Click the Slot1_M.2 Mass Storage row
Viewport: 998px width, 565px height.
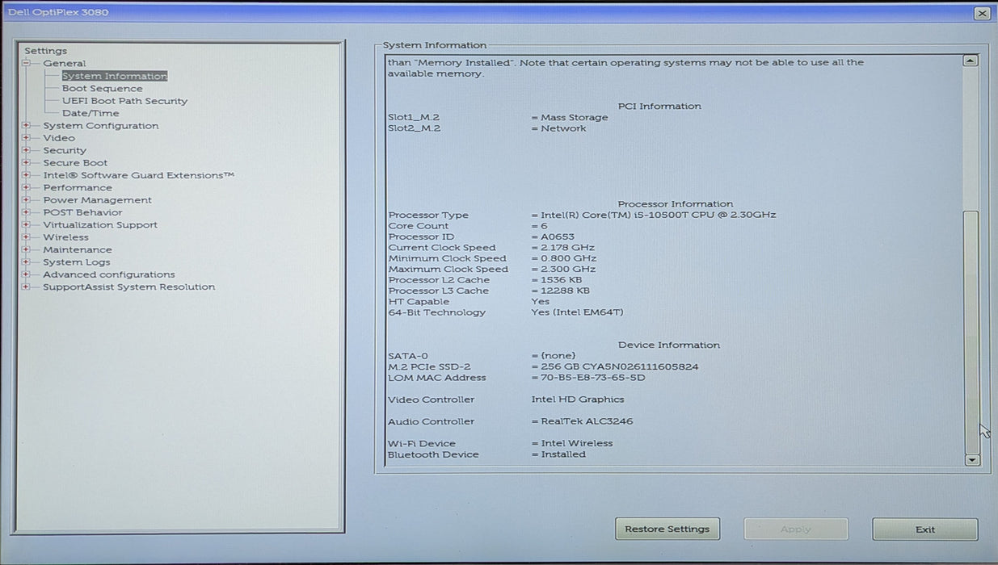pos(498,117)
